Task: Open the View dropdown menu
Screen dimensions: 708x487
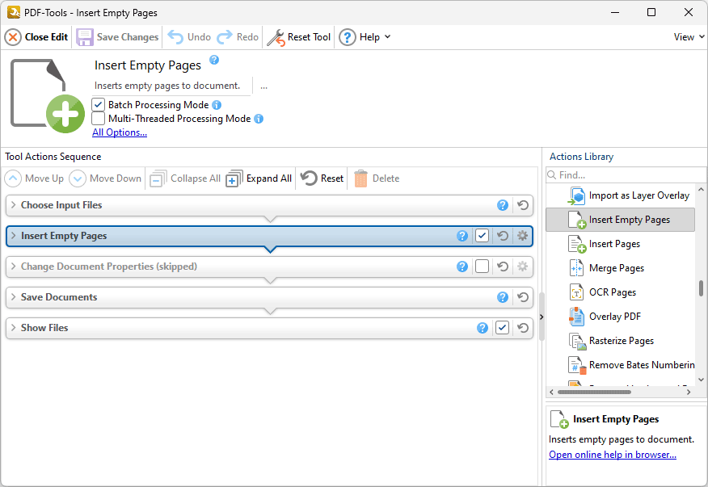Action: point(689,37)
